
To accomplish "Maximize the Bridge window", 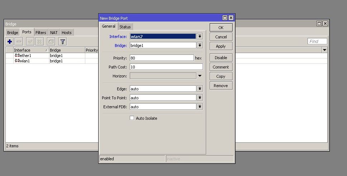I will tap(319, 23).
